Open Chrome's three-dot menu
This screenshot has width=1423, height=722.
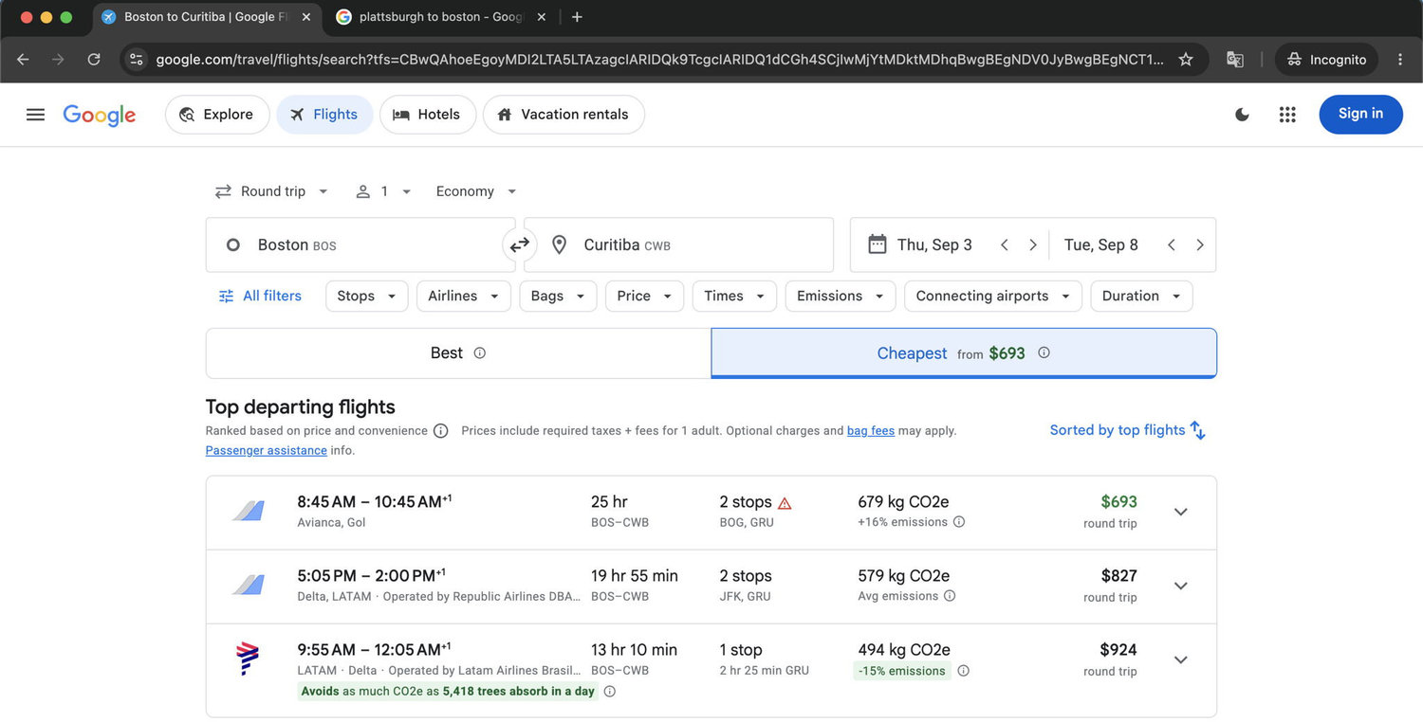tap(1400, 60)
